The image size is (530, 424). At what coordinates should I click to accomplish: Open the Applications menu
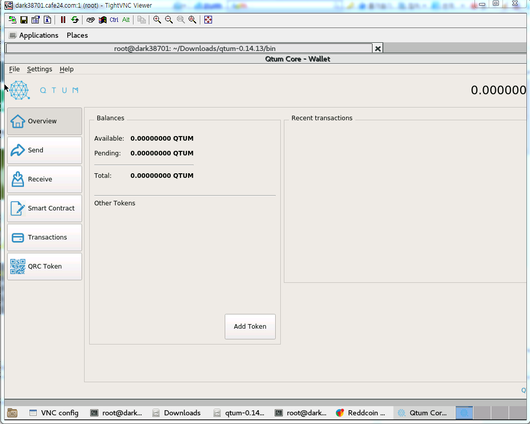[39, 35]
